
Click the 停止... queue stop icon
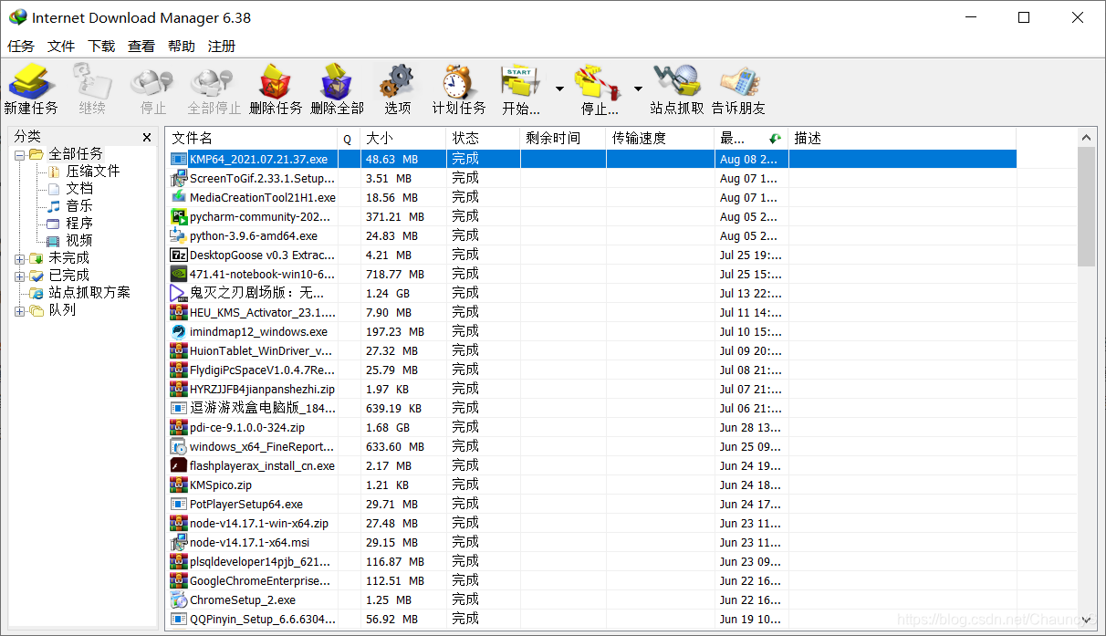(x=600, y=81)
